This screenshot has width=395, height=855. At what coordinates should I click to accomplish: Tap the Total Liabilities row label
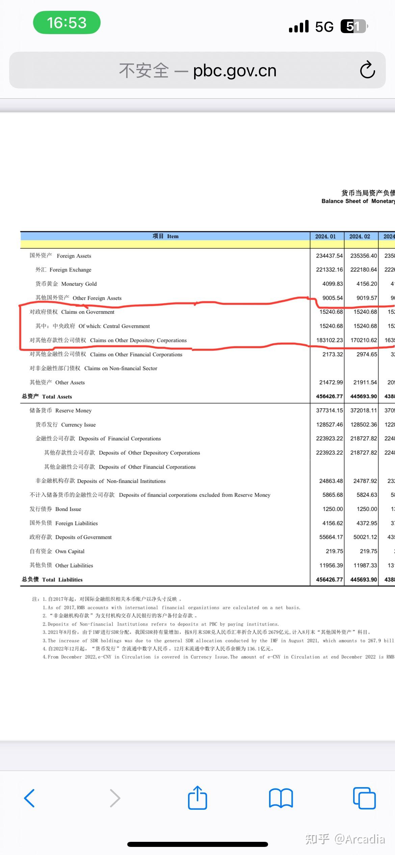(x=52, y=579)
